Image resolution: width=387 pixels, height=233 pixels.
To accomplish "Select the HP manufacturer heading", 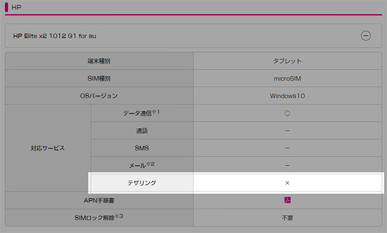I will (16, 7).
